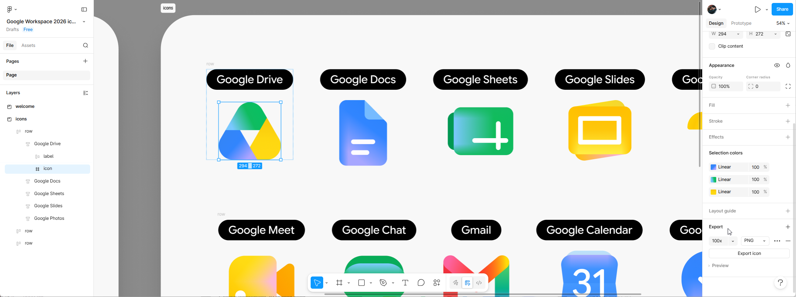Select the Pen tool in toolbar

click(x=383, y=283)
